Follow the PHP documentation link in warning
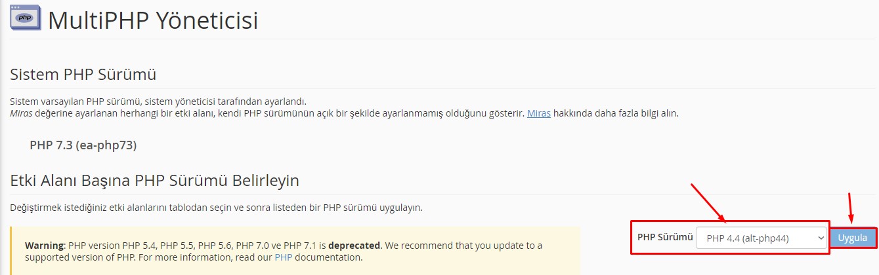This screenshot has height=275, width=879. pyautogui.click(x=283, y=257)
